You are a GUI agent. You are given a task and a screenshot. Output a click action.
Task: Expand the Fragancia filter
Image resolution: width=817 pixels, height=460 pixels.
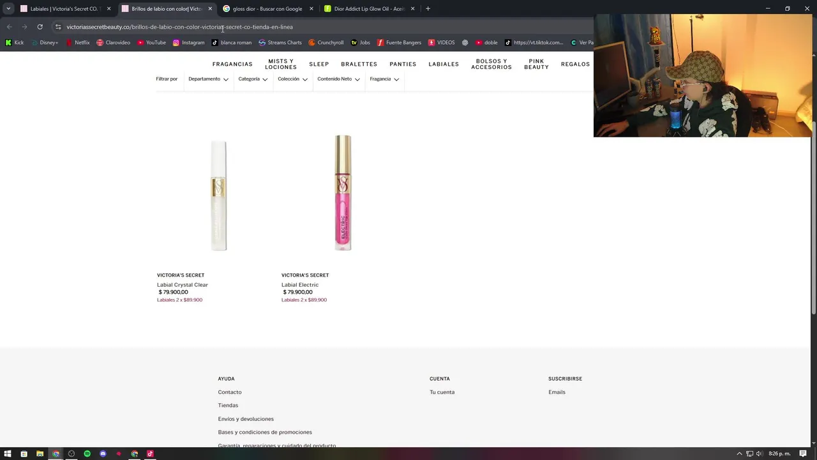[x=384, y=79]
